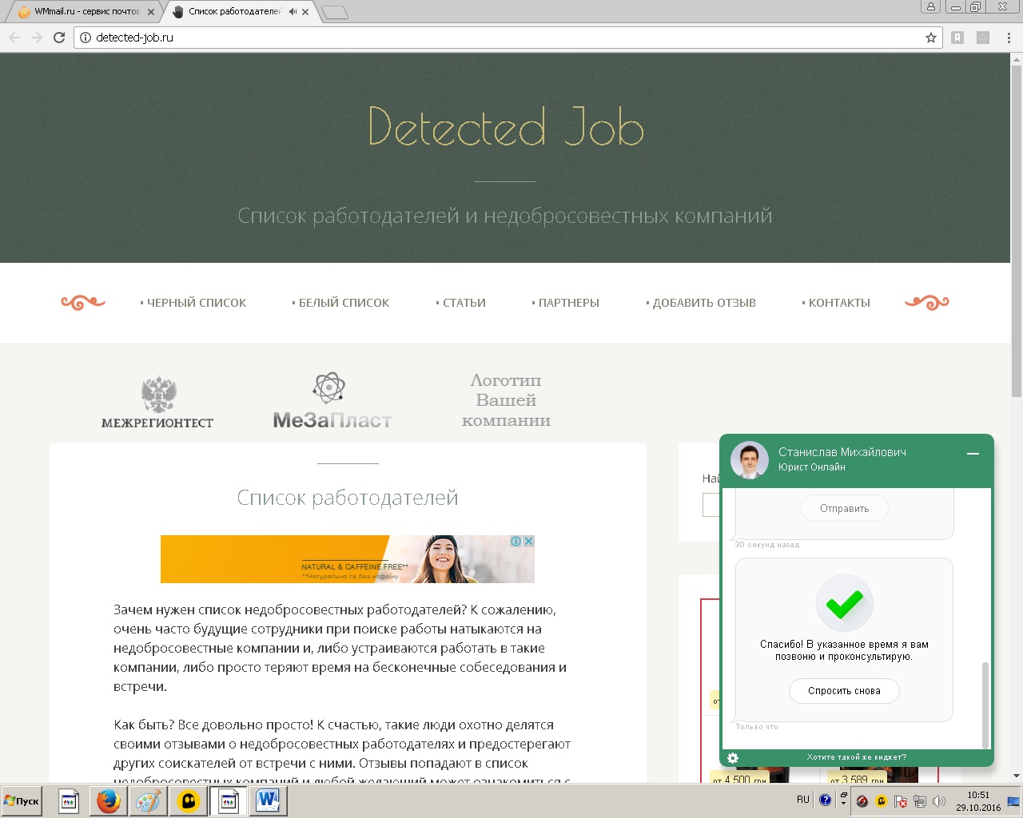
Task: Open Microsoft Word from the taskbar
Action: pos(268,800)
